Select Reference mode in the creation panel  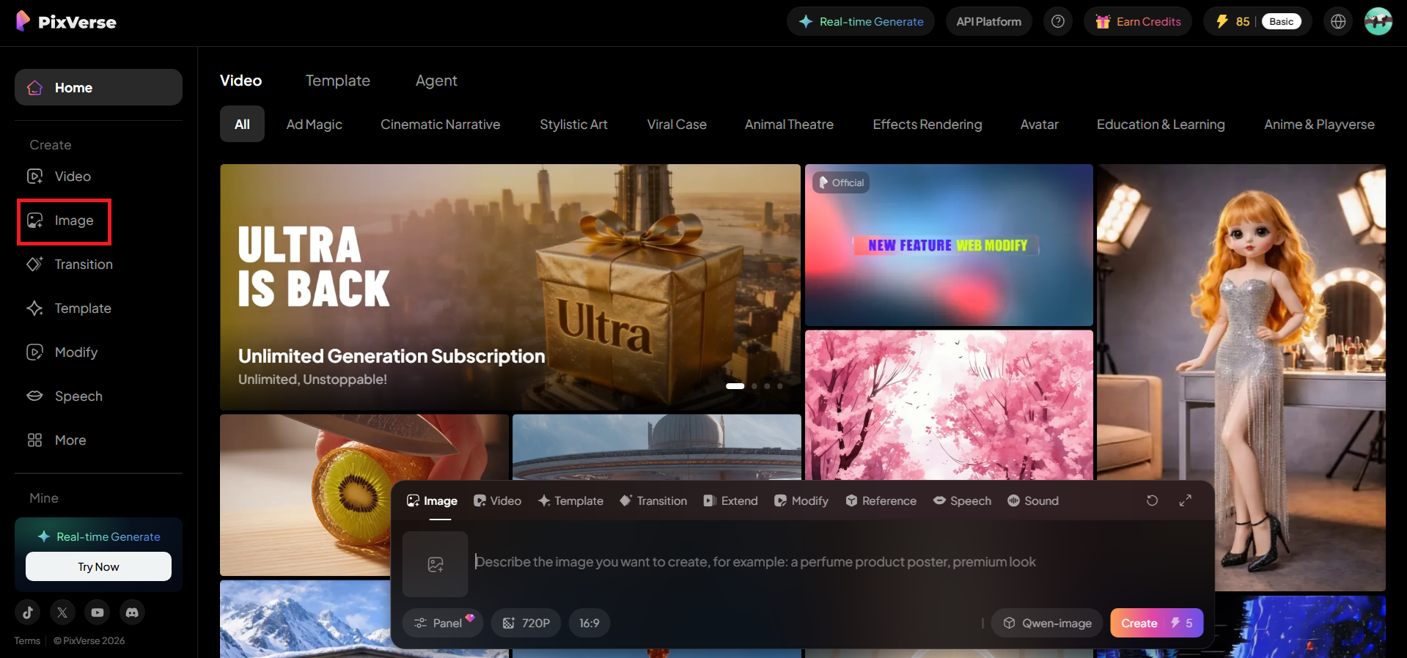click(881, 500)
